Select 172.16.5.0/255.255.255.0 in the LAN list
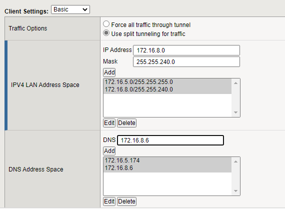 pos(167,82)
